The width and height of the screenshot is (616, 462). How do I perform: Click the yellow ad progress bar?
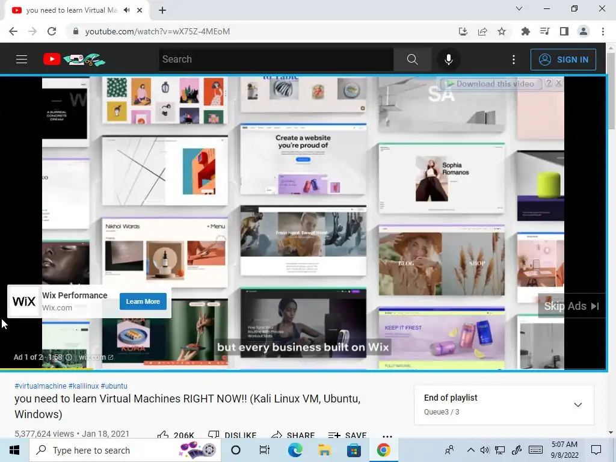pyautogui.click(x=46, y=369)
